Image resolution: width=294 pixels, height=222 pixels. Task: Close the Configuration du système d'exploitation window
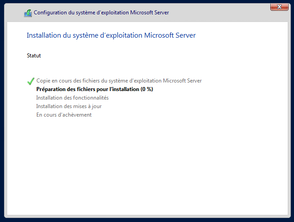279,7
